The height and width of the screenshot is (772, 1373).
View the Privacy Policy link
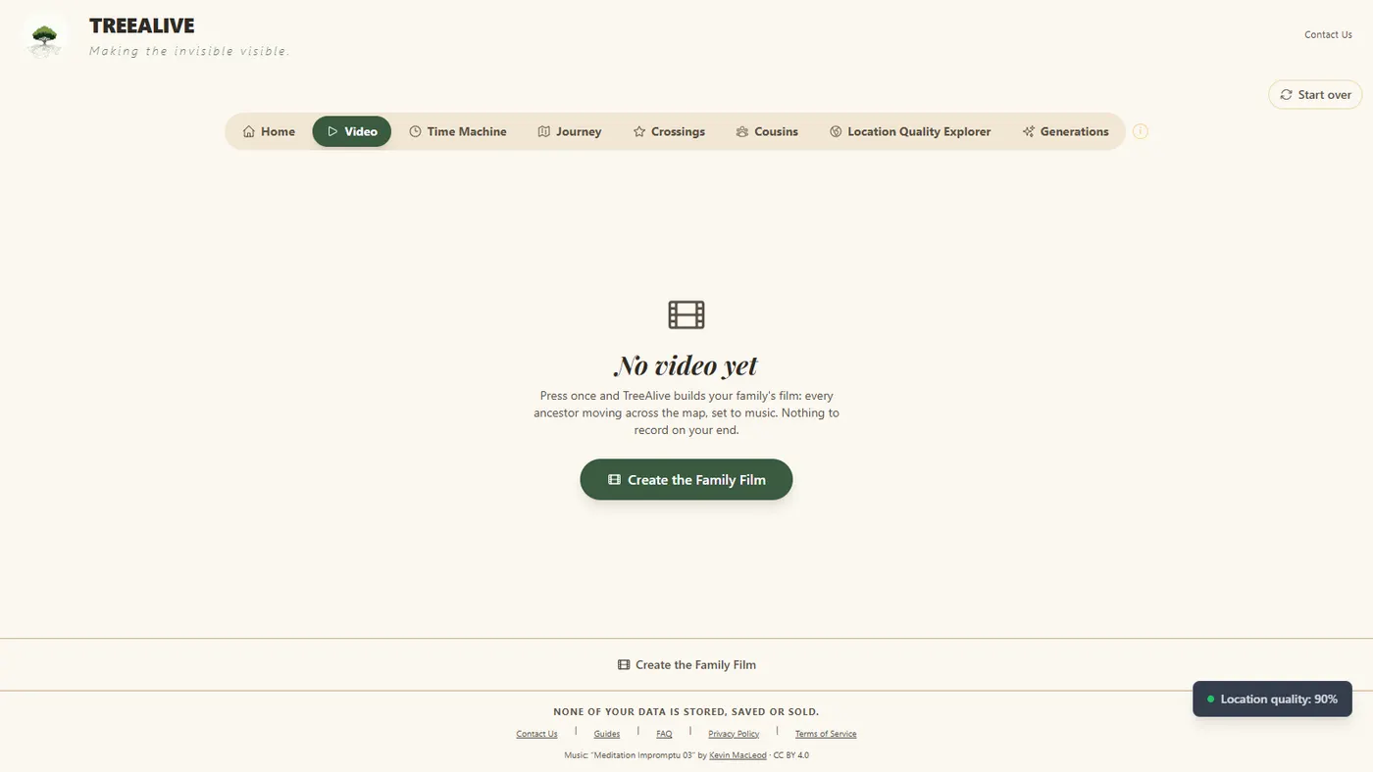pos(734,734)
